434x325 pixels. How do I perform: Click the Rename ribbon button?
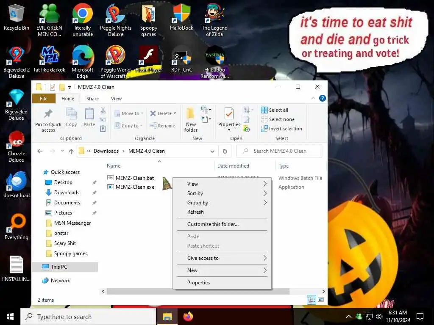tap(162, 126)
